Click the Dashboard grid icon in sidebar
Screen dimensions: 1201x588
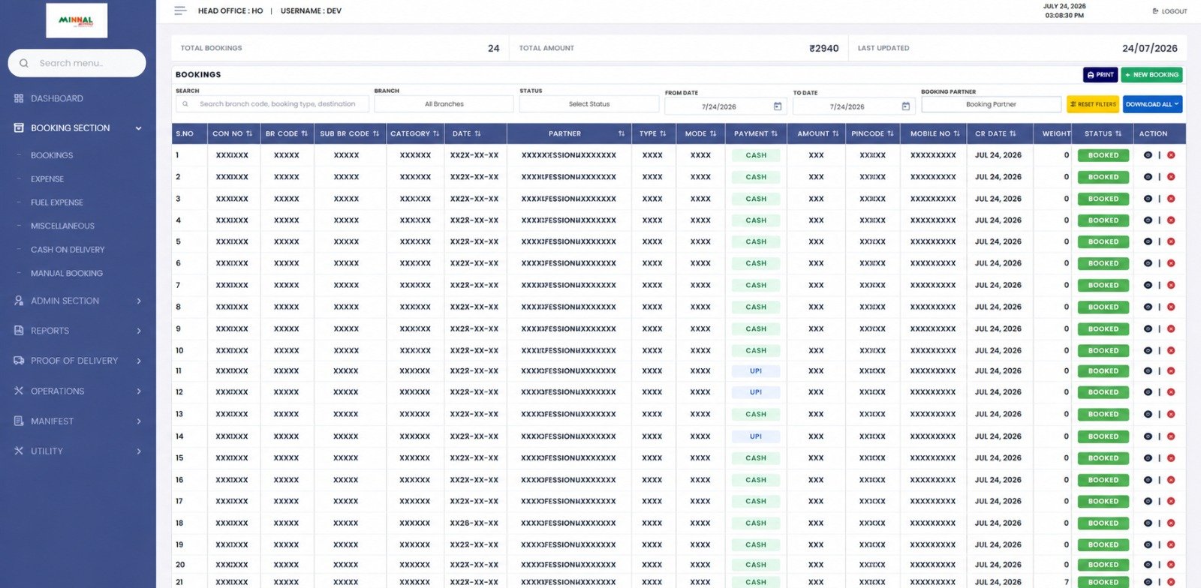coord(19,98)
